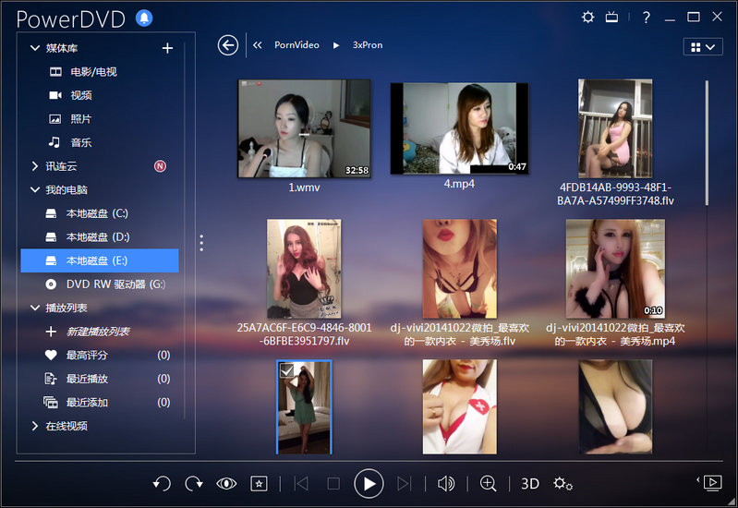Rotate video clockwise
This screenshot has height=508, width=738.
194,483
